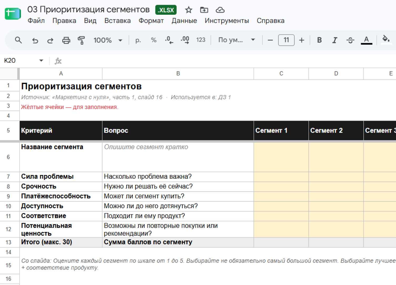
Task: Decrease font size with minus
Action: (x=270, y=40)
